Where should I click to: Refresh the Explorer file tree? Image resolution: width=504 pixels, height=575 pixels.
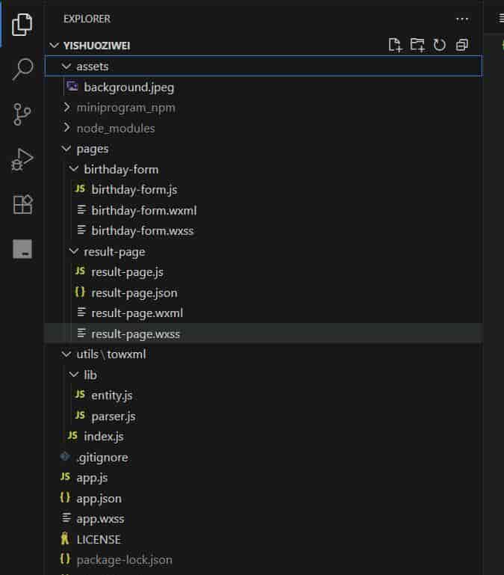pos(440,45)
